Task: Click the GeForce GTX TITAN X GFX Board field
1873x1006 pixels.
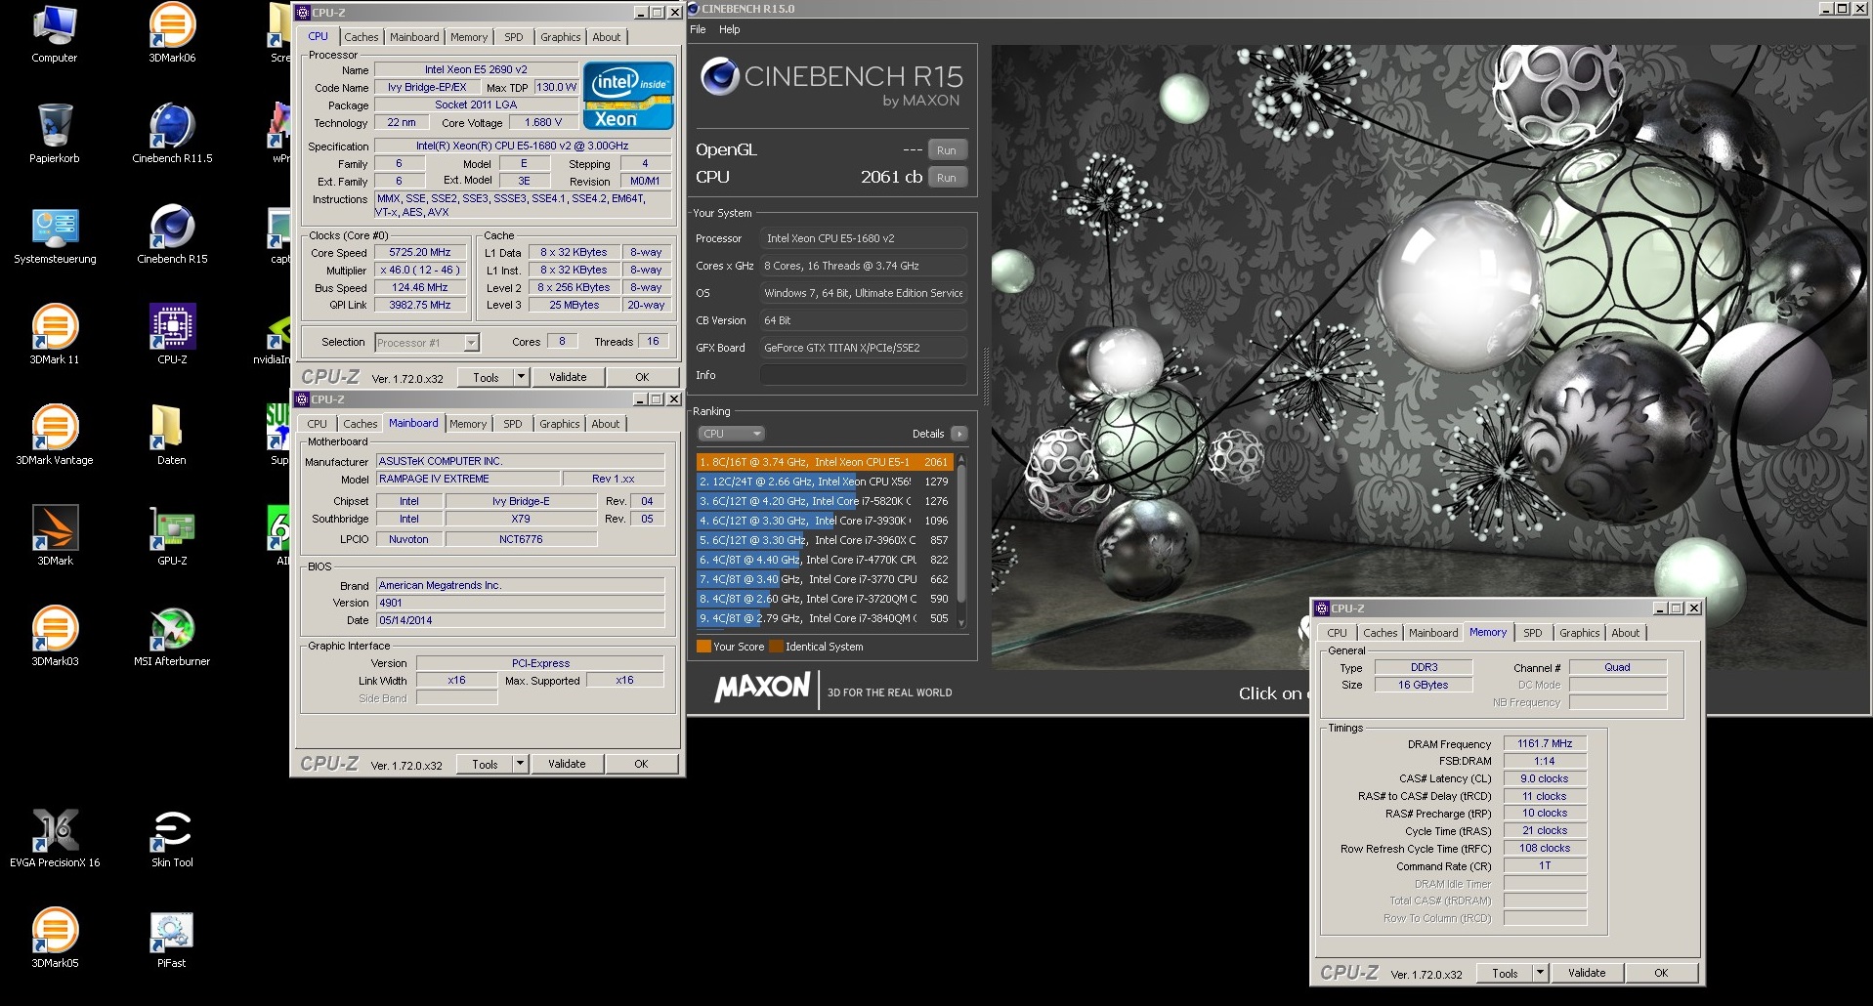Action: (x=864, y=348)
